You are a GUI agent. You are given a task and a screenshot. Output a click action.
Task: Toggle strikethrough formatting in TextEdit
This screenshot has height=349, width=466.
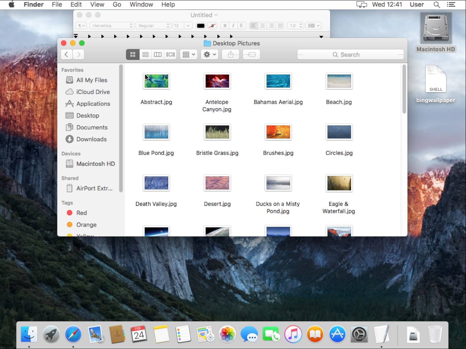click(x=212, y=26)
